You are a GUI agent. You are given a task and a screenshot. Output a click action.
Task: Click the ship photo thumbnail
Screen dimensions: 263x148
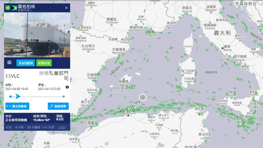pyautogui.click(x=37, y=35)
